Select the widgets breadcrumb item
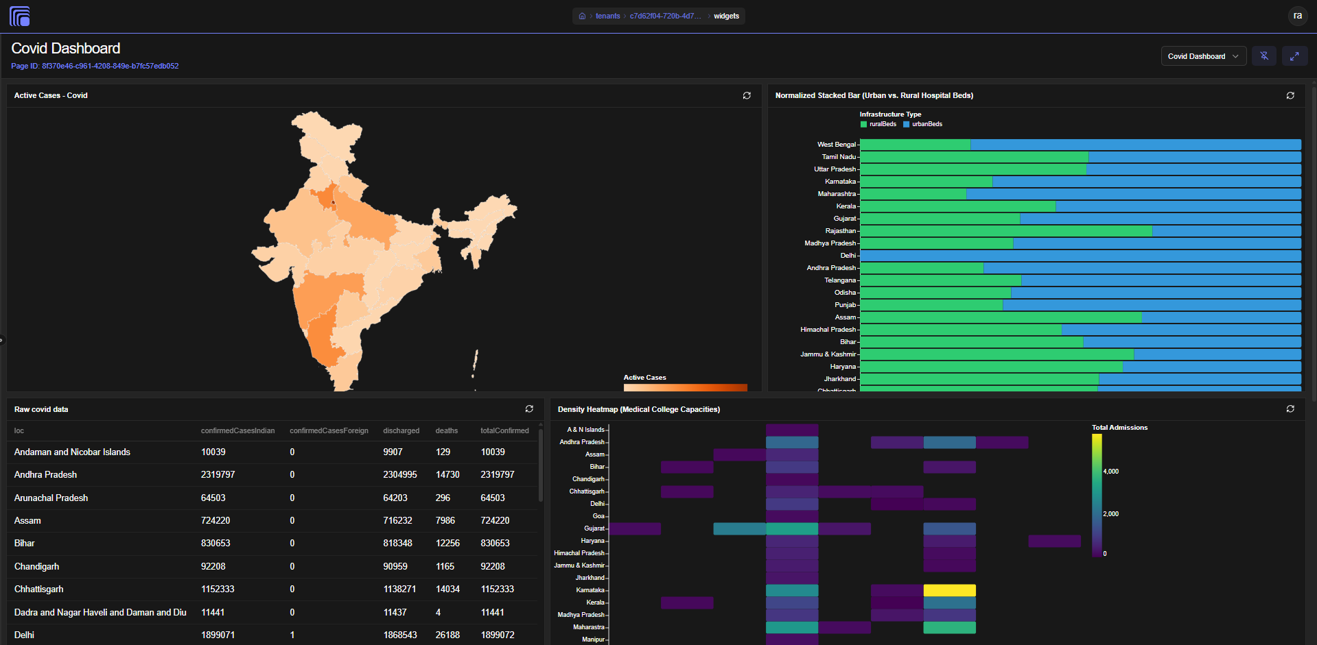Viewport: 1317px width, 645px height. click(x=726, y=16)
